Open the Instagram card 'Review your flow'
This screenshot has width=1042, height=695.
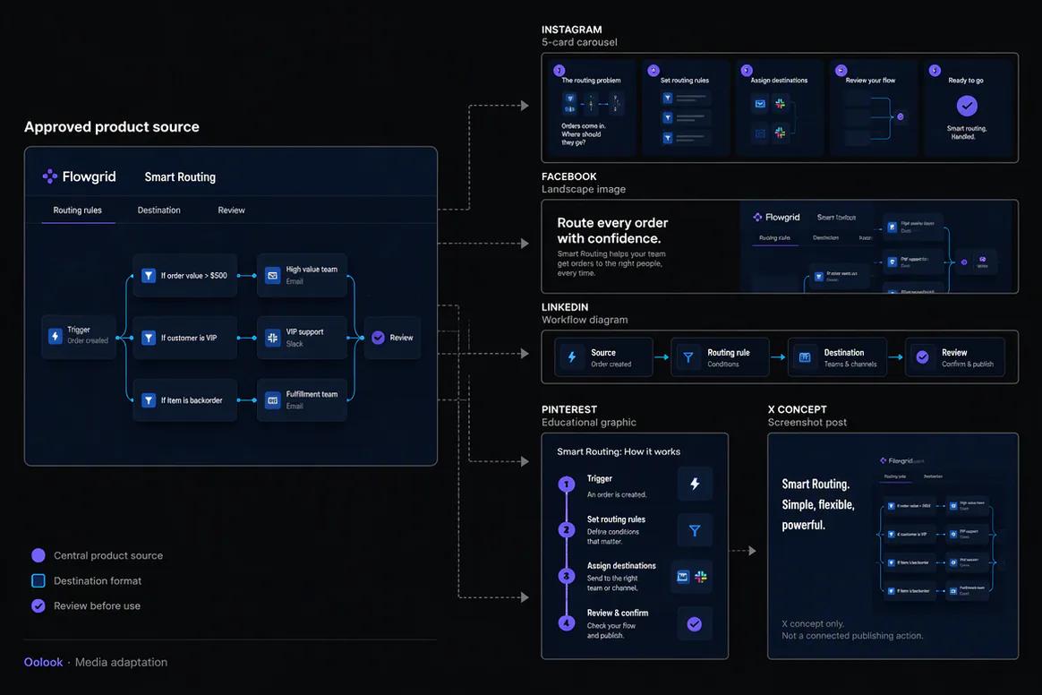(873, 107)
